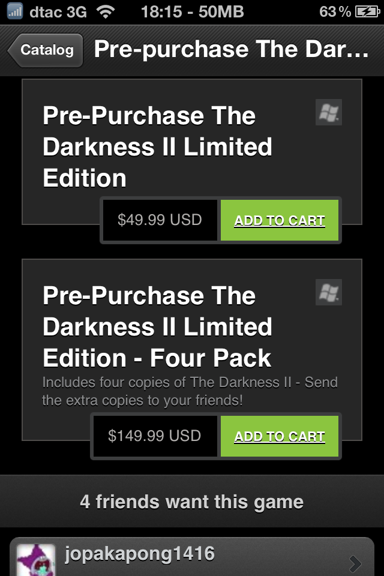The width and height of the screenshot is (384, 576).
Task: Select the Pre-Purchase Darkness II Limited Edition title
Action: click(157, 147)
